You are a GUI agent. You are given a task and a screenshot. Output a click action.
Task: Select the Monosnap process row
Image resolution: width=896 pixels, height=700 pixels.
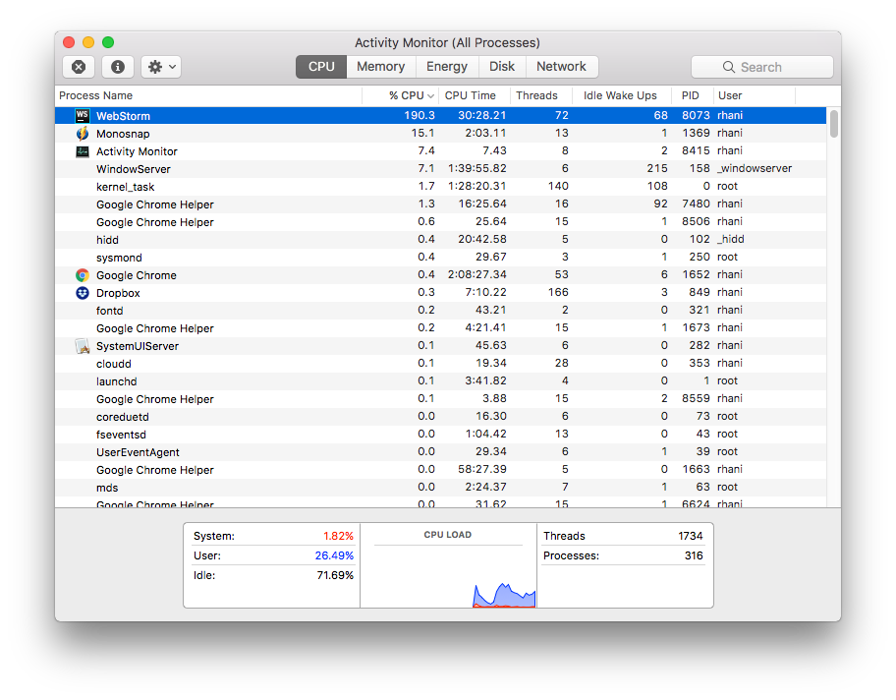[440, 134]
